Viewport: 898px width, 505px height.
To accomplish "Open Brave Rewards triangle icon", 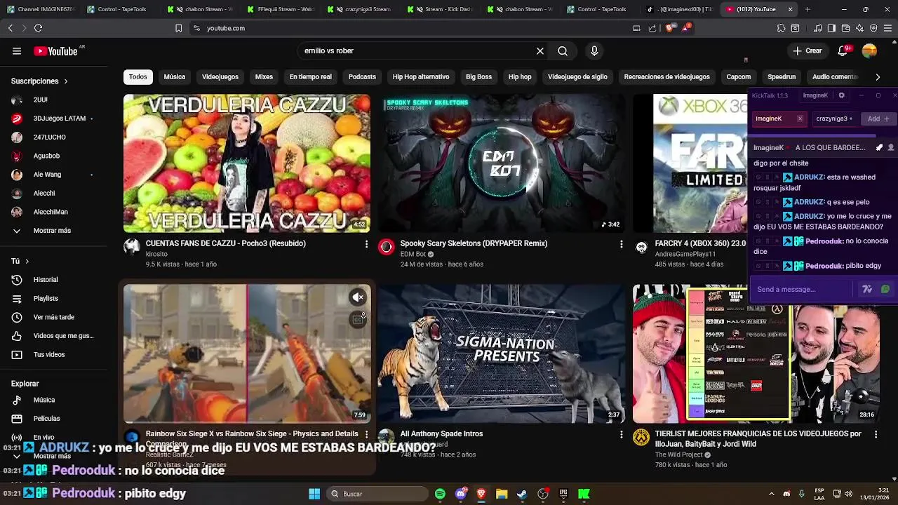I will (685, 28).
